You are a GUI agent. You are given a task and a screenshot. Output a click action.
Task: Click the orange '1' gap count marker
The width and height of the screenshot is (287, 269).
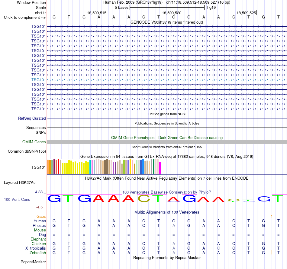click(272, 217)
